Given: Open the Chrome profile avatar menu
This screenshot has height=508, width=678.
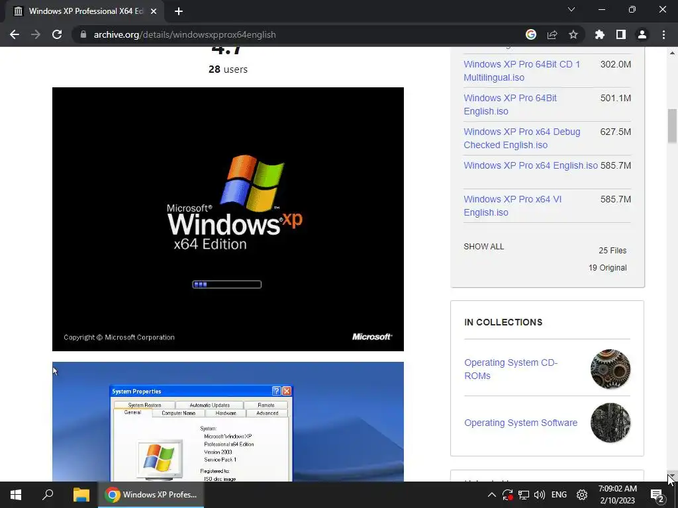Looking at the screenshot, I should 642,34.
